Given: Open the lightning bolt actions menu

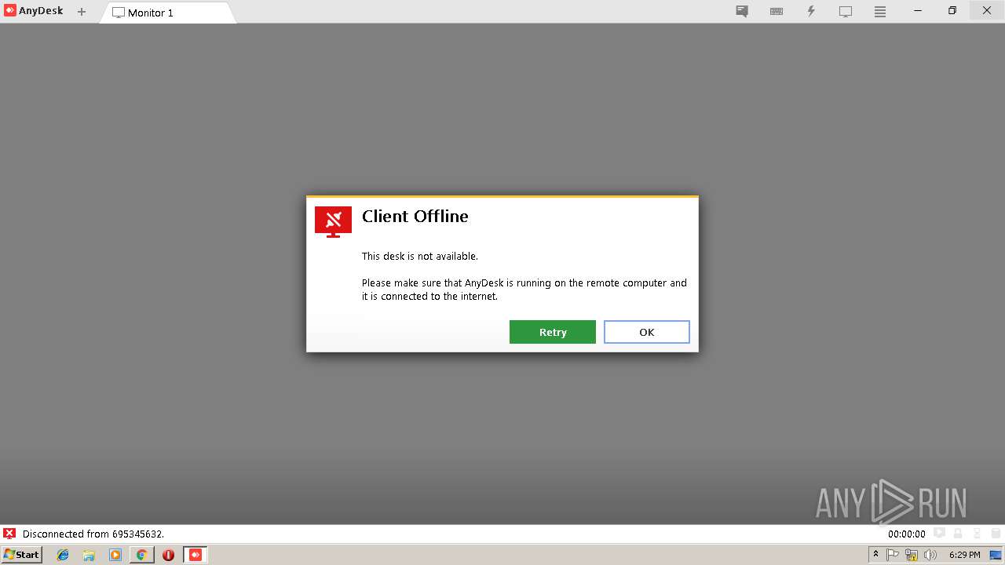Looking at the screenshot, I should coord(811,12).
